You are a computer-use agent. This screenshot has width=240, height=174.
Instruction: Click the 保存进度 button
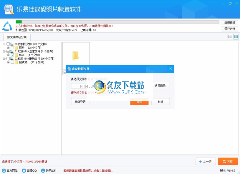tap(230, 29)
